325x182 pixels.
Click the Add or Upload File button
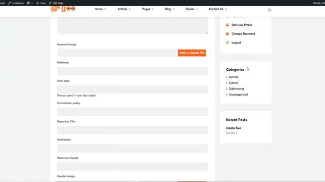(x=192, y=53)
